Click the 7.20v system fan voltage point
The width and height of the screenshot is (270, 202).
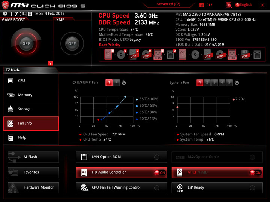tap(177, 107)
